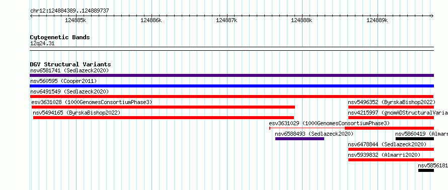Viewport: 448px width, 190px height.
Task: Select the 12q24.31 band label
Action: coord(42,44)
